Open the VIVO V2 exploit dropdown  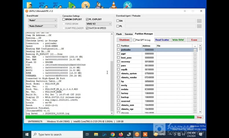coord(99,24)
